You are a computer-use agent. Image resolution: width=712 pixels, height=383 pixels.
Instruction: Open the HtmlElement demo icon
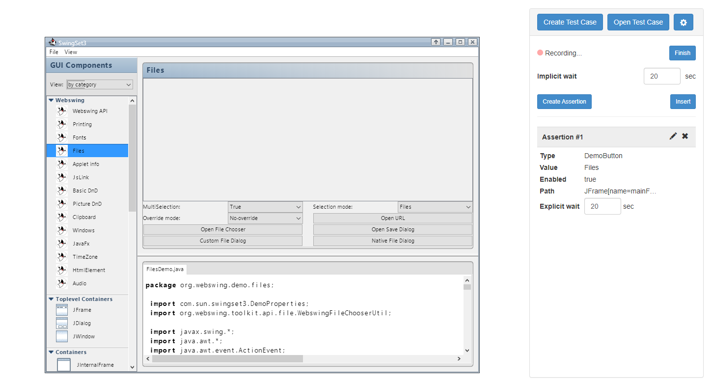coord(62,270)
